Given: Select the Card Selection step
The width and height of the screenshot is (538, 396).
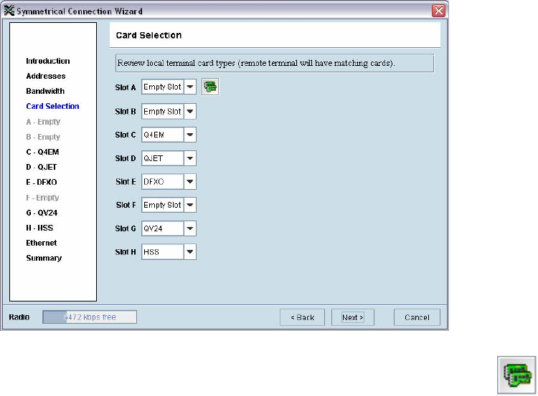Looking at the screenshot, I should click(52, 106).
